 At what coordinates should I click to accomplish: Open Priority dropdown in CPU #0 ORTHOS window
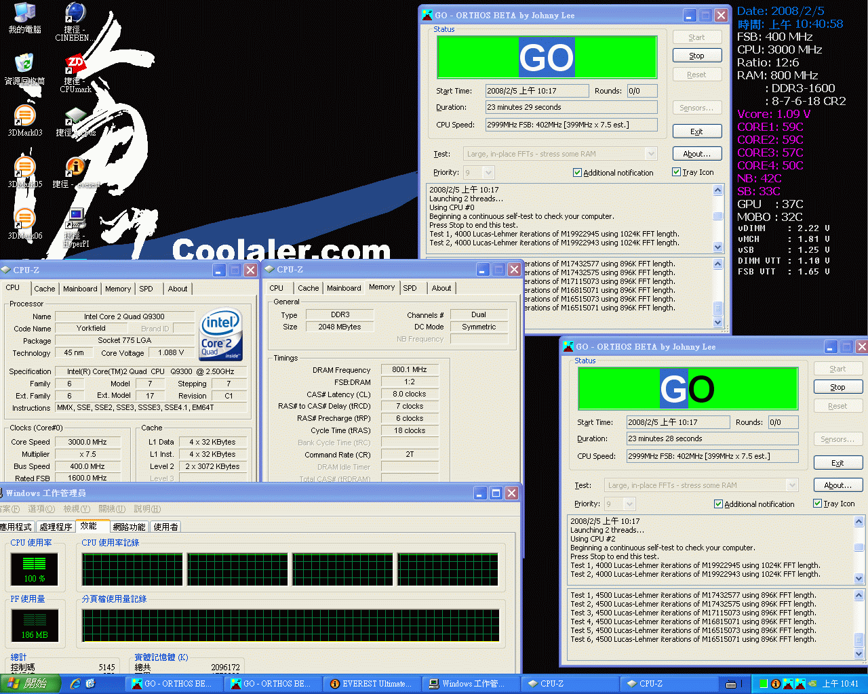pyautogui.click(x=488, y=172)
